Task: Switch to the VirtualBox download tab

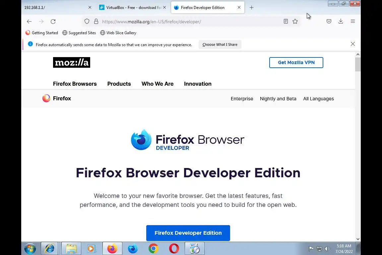Action: click(x=133, y=8)
